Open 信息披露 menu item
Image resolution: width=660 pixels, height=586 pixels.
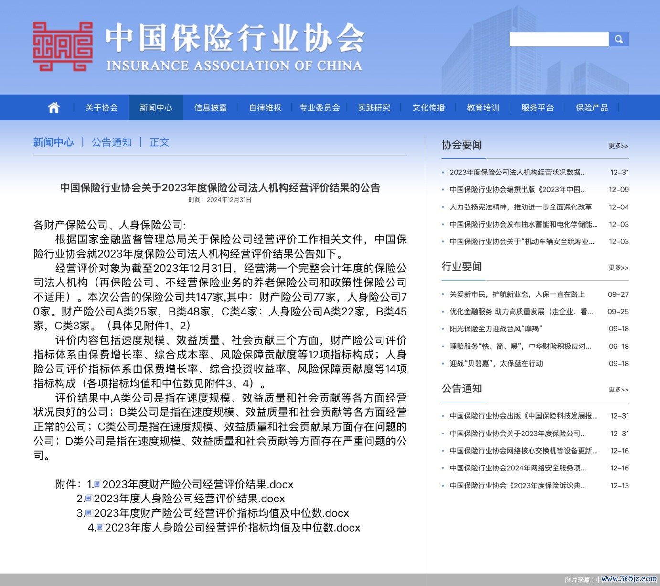(x=211, y=108)
